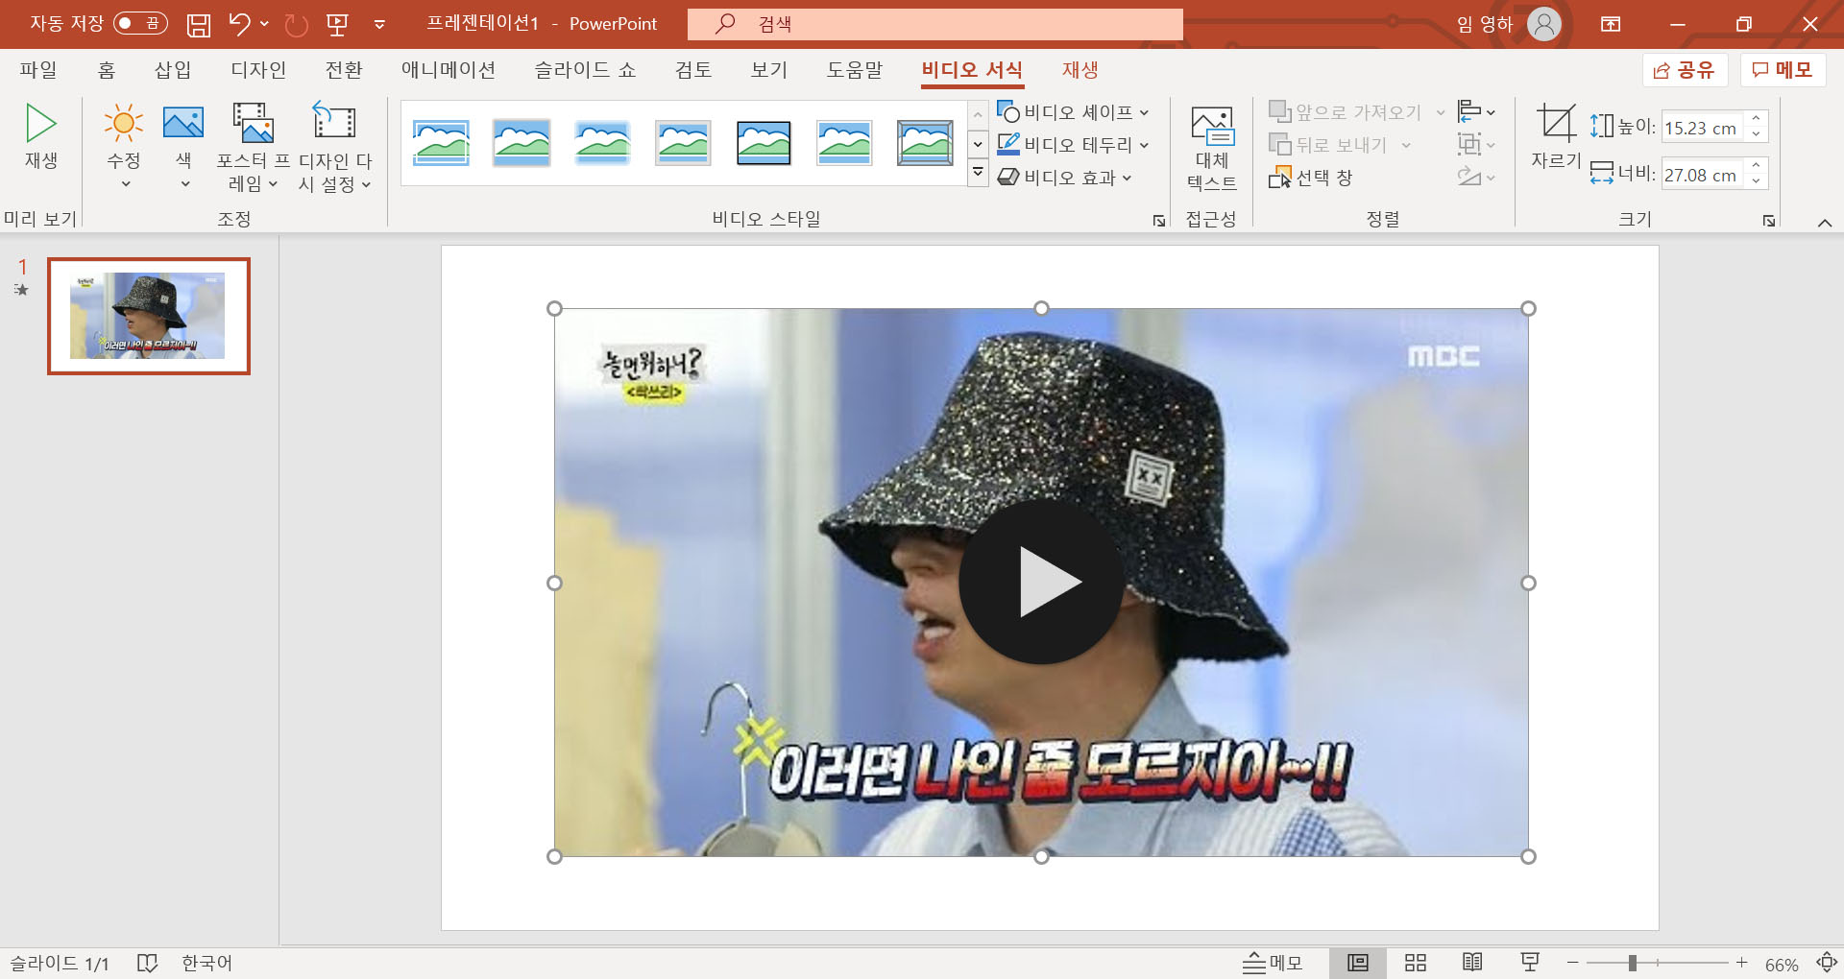Click the 공유 button
Image resolution: width=1844 pixels, height=979 pixels.
click(x=1685, y=69)
